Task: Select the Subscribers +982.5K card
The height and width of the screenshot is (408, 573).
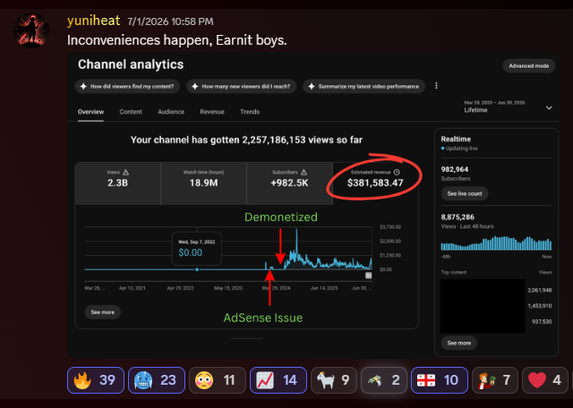Action: [289, 183]
